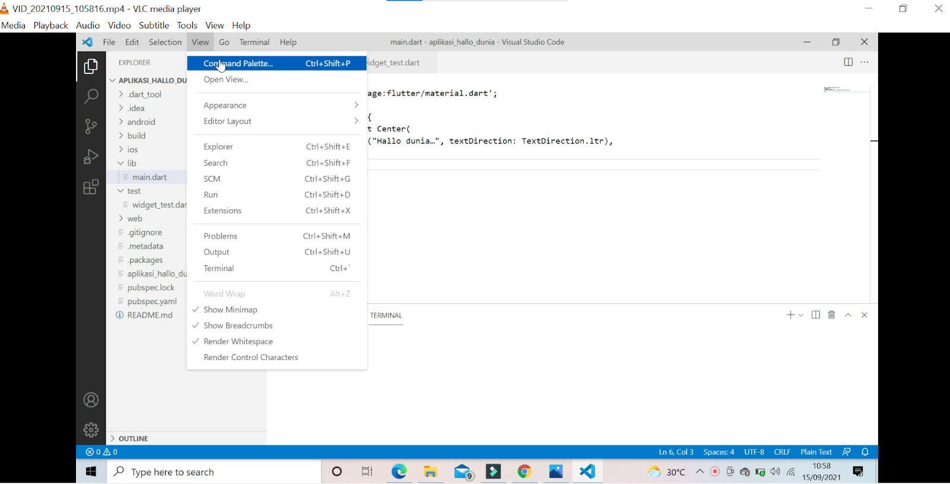Image resolution: width=950 pixels, height=484 pixels.
Task: Open VLC Subtitle menu
Action: 154,26
